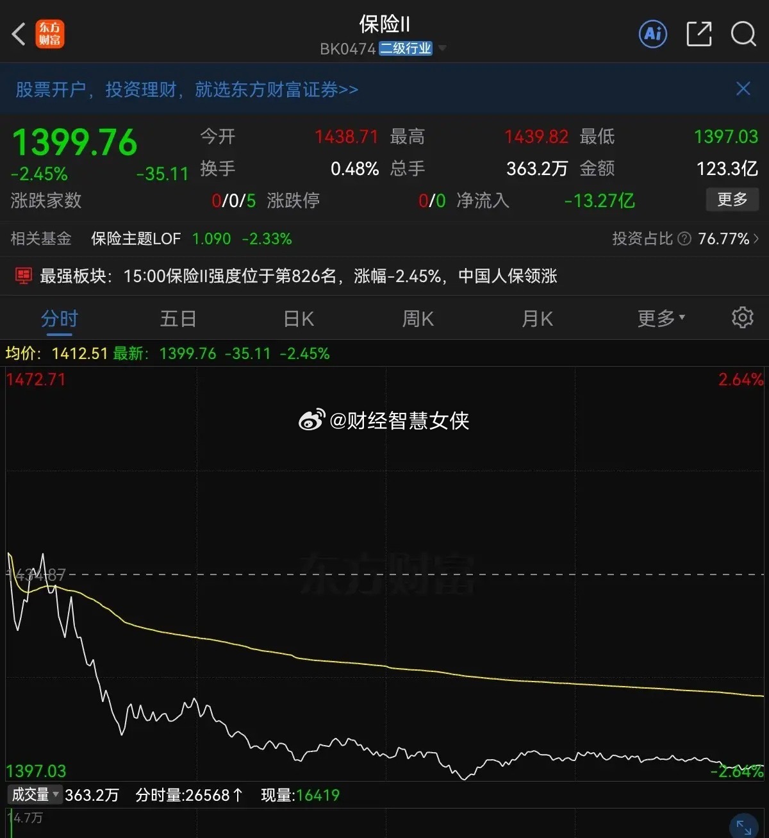
Task: Tap the 今开 1438.71 value
Action: 346,137
